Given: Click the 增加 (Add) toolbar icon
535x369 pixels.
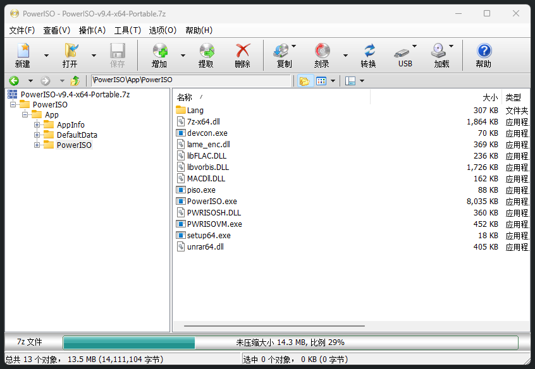Looking at the screenshot, I should coord(160,51).
